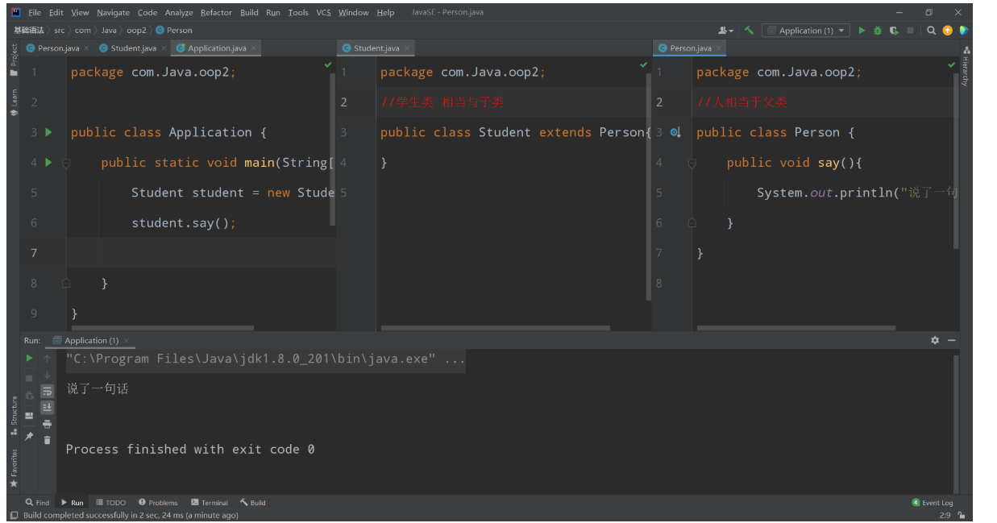Close the Application.java tab
Viewport: 997px width, 523px height.
pos(253,48)
